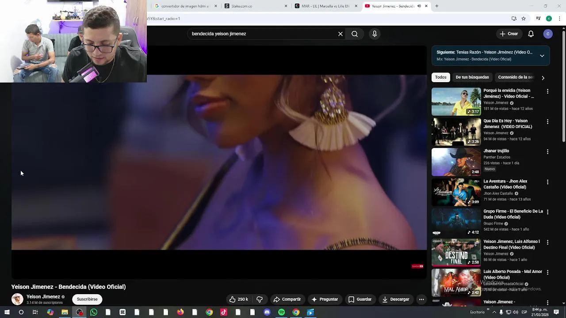Image resolution: width=566 pixels, height=318 pixels.
Task: Open Yeison Jimenez channel name link
Action: tap(43, 297)
